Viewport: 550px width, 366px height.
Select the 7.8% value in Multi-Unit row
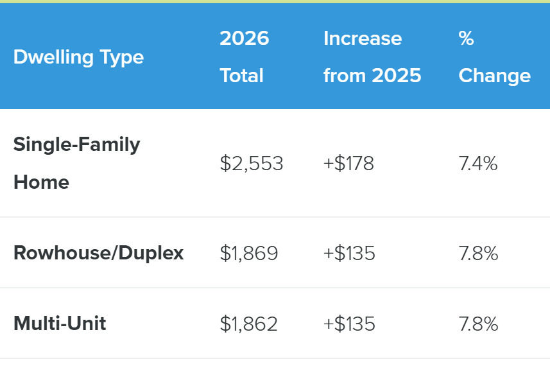[x=478, y=324]
